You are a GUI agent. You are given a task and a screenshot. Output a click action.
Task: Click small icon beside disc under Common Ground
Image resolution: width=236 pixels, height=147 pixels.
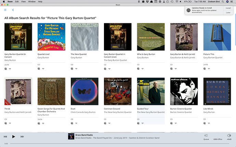(x=109, y=123)
